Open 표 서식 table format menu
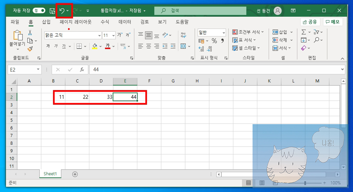The height and width of the screenshot is (192, 353). pyautogui.click(x=244, y=40)
